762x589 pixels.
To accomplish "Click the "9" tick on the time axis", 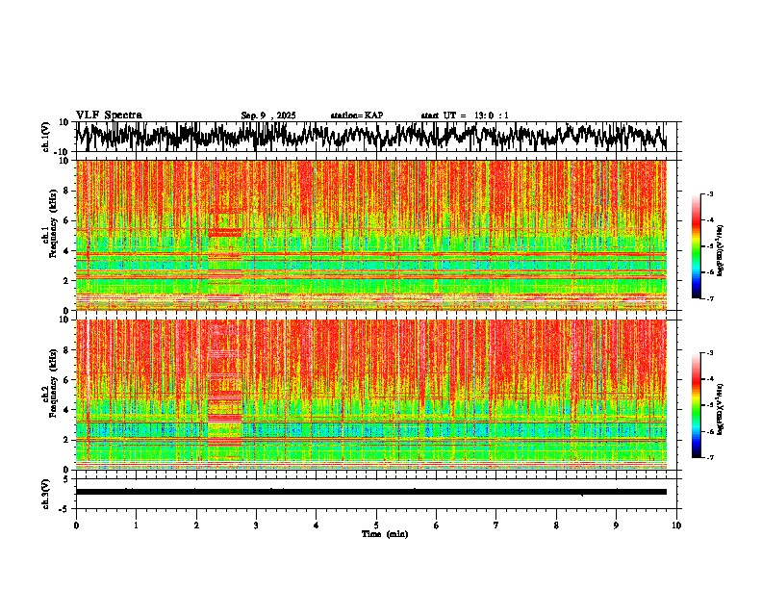I will 616,525.
